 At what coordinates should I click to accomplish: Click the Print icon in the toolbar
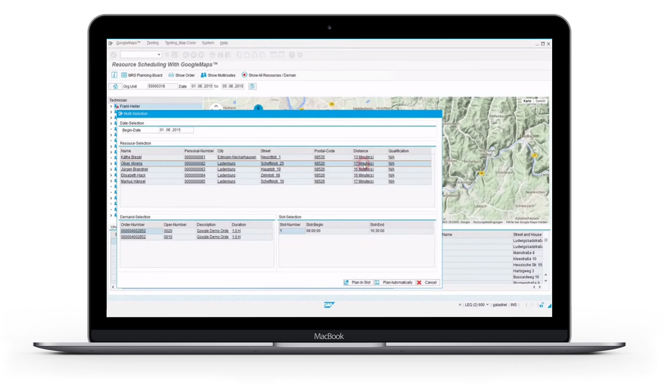click(x=212, y=55)
